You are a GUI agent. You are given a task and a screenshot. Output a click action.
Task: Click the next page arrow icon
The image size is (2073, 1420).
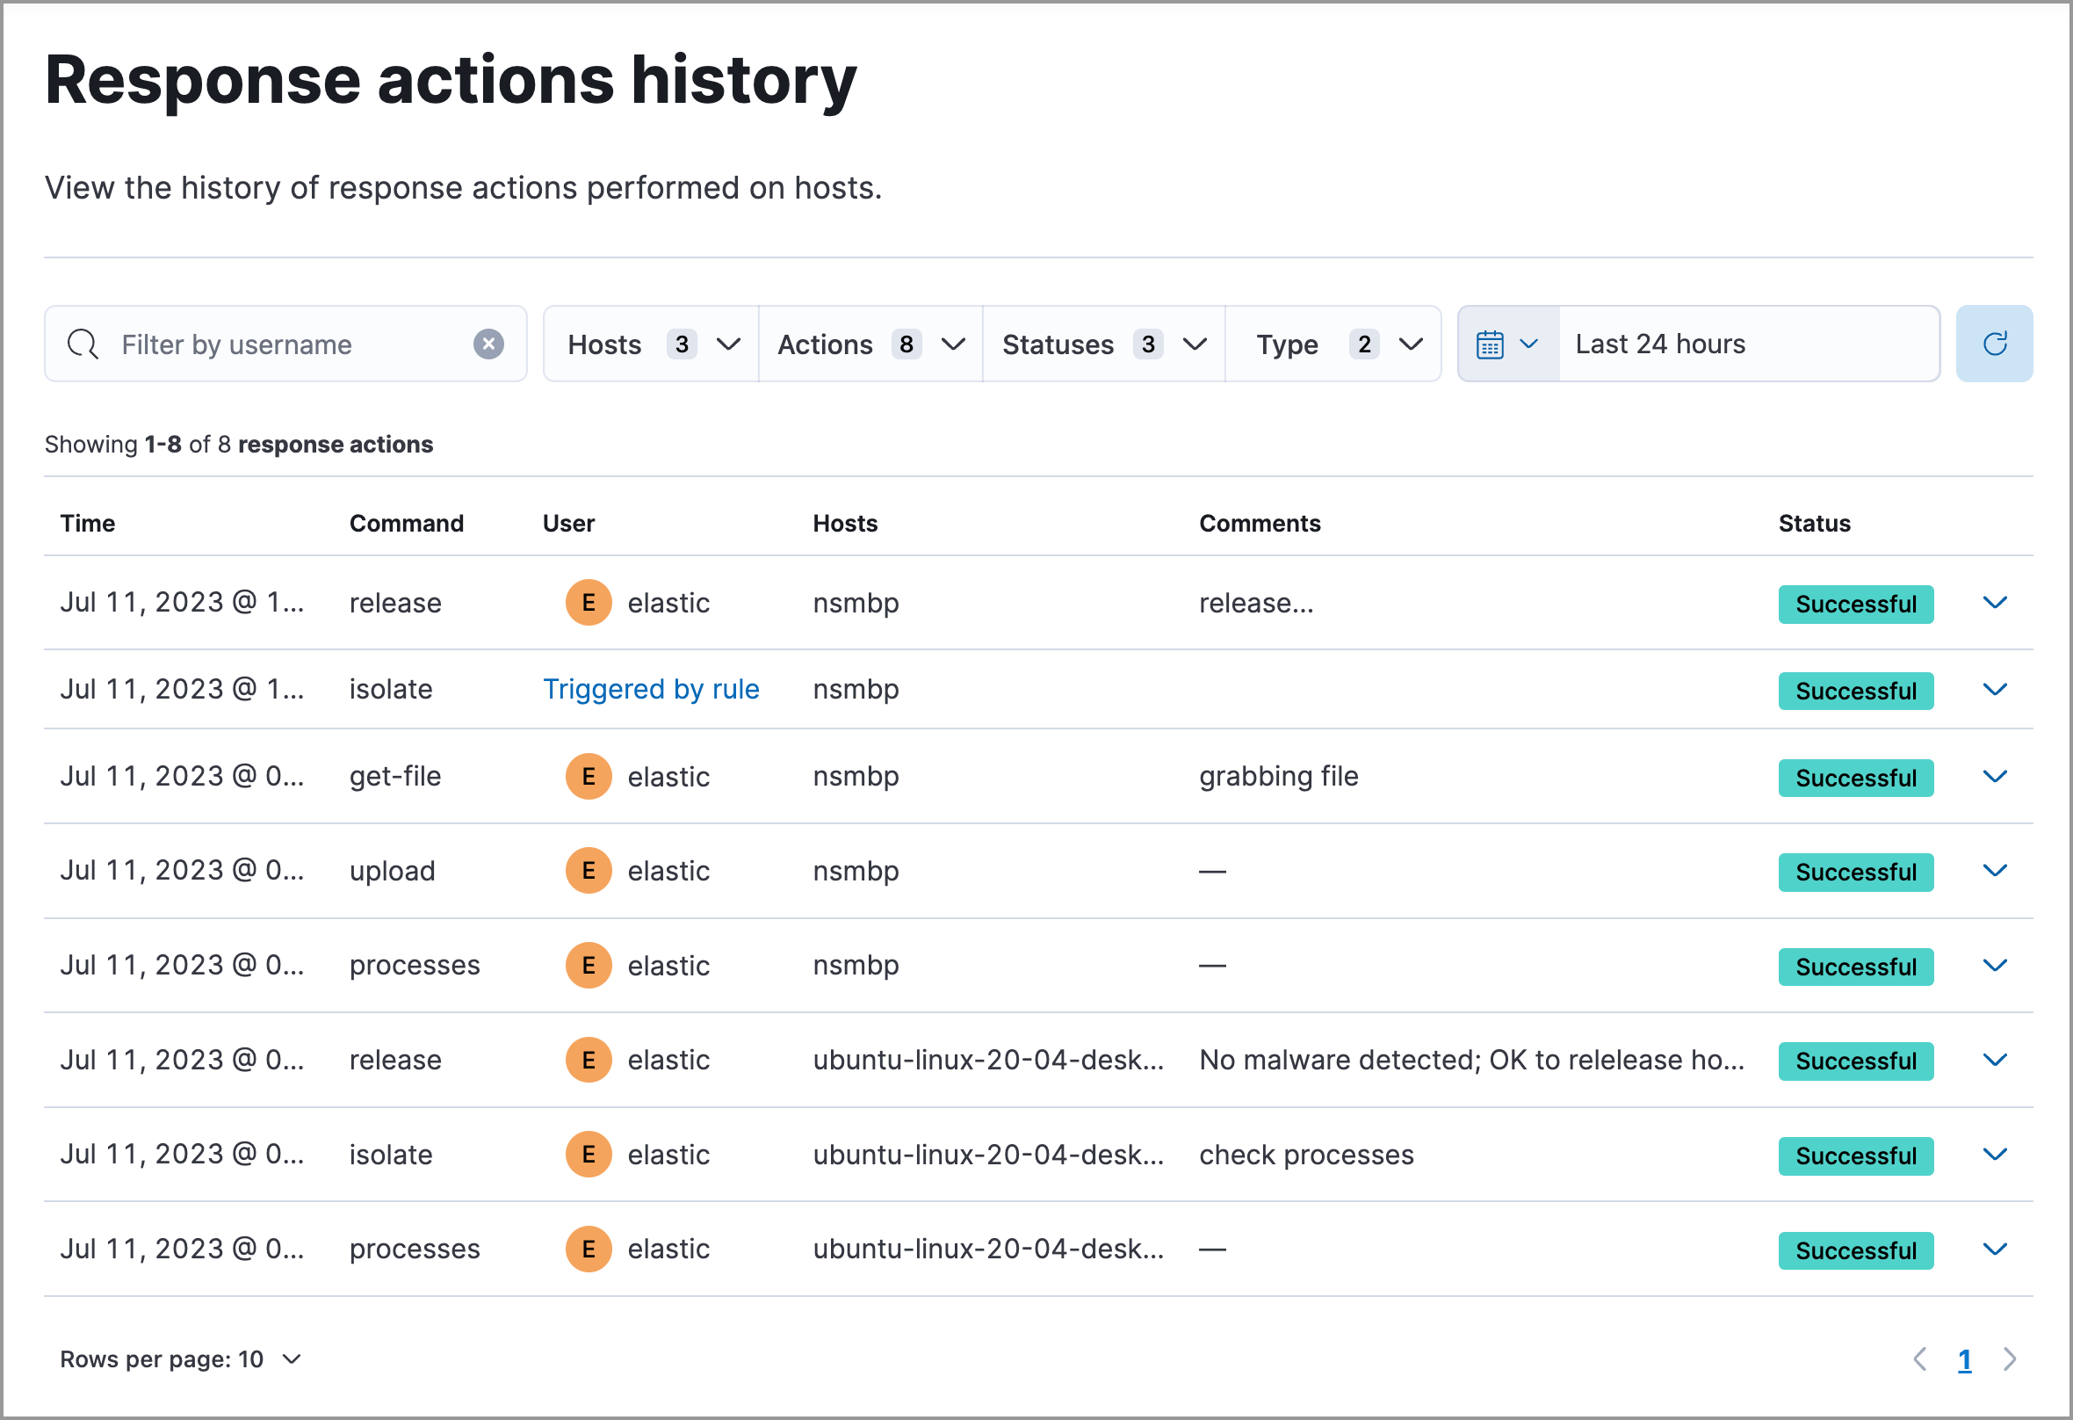(x=2011, y=1358)
